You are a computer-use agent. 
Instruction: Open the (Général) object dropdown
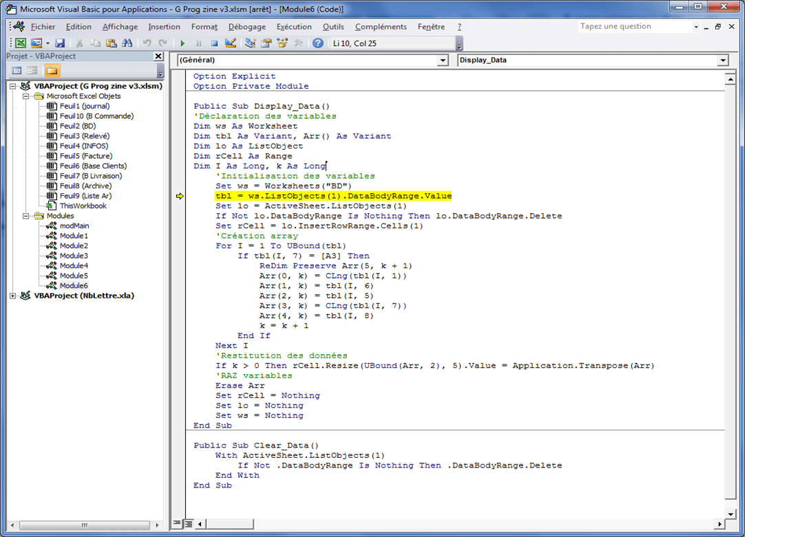(443, 61)
